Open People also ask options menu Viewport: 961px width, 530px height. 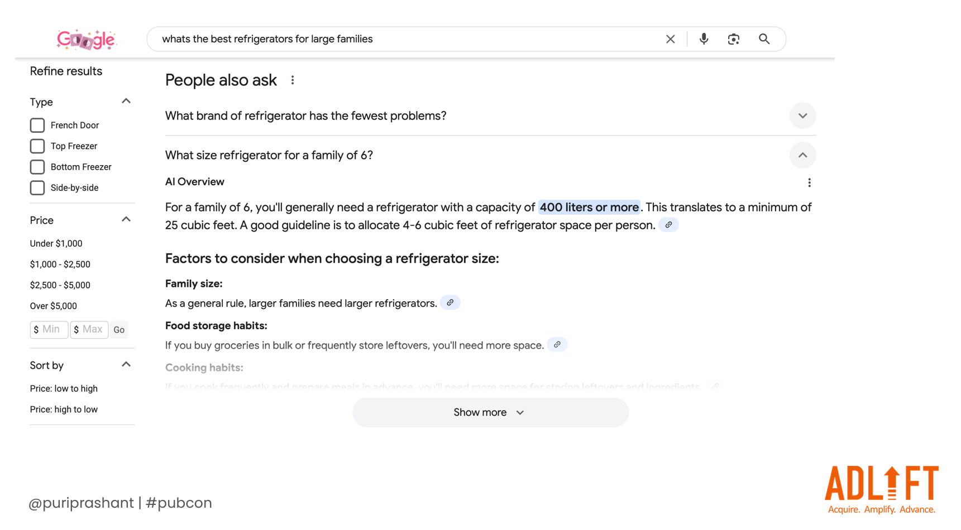pos(293,80)
